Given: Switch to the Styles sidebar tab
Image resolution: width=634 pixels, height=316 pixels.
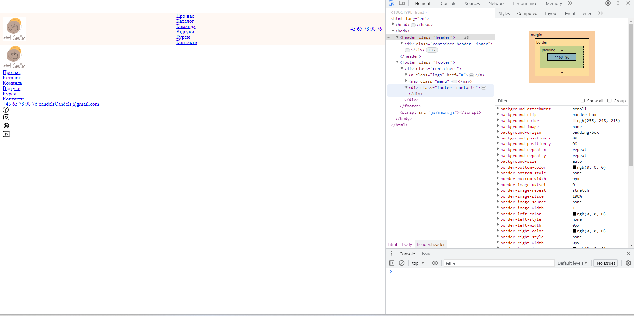Looking at the screenshot, I should point(504,14).
